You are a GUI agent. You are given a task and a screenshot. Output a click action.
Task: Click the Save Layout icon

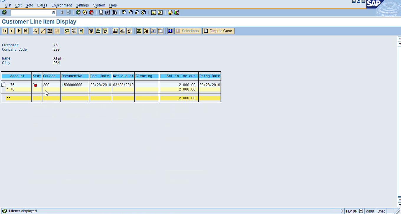[129, 31]
